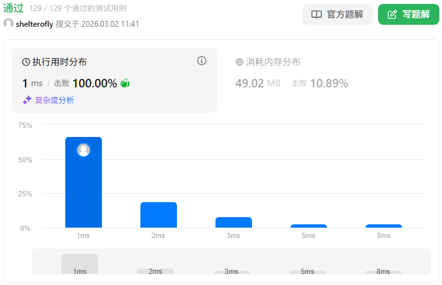Viewport: 442px width, 285px height.
Task: Click the book icon in 官方题解 button
Action: [x=317, y=14]
